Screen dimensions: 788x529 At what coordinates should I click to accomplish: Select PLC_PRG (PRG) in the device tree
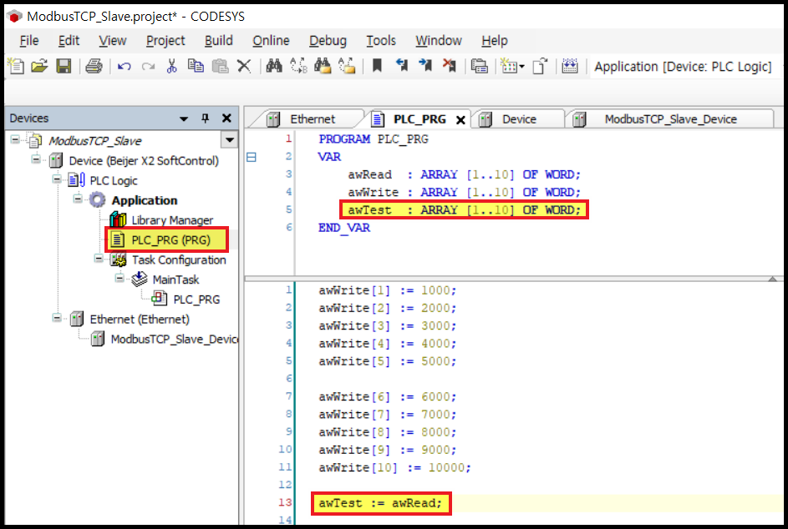[170, 240]
